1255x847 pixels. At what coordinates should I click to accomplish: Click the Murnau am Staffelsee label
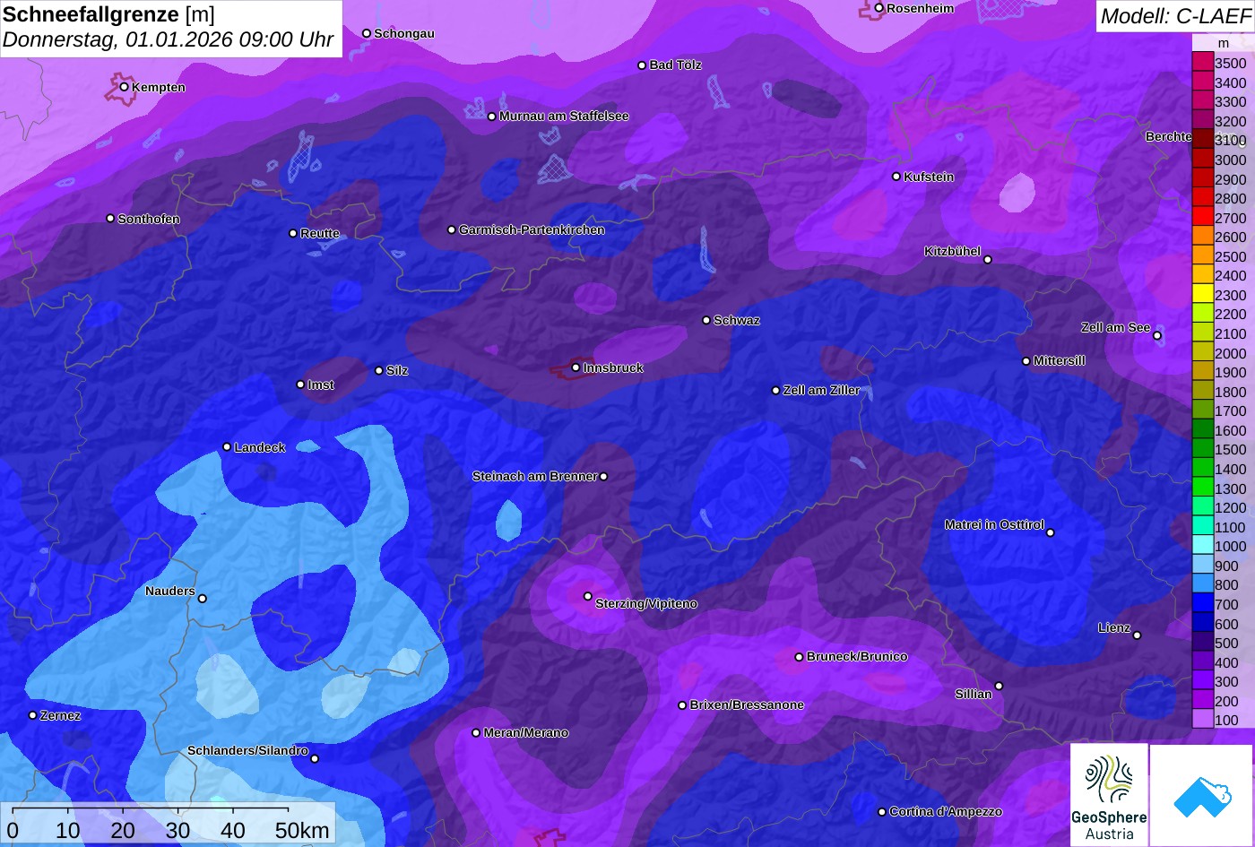(564, 117)
